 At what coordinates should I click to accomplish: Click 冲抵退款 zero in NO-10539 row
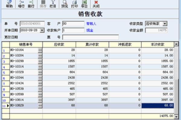[125, 89]
